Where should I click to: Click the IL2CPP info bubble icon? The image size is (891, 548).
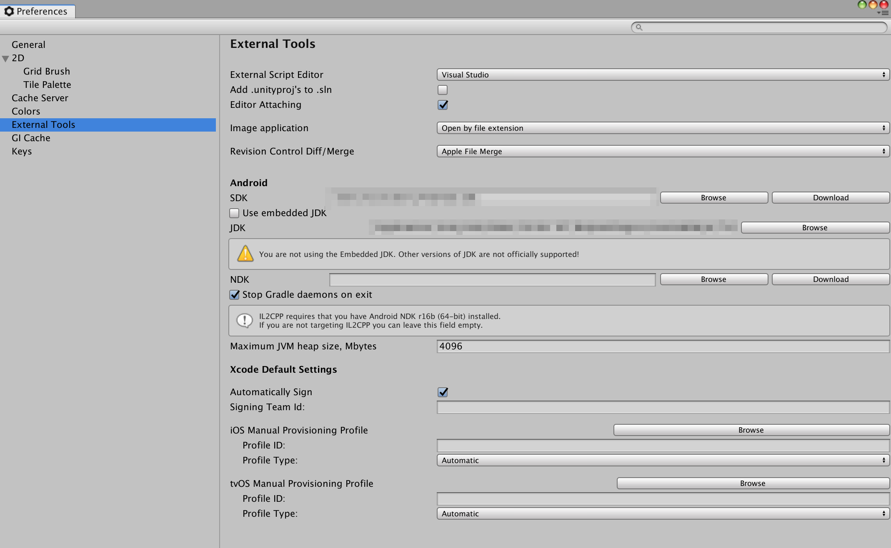coord(244,320)
